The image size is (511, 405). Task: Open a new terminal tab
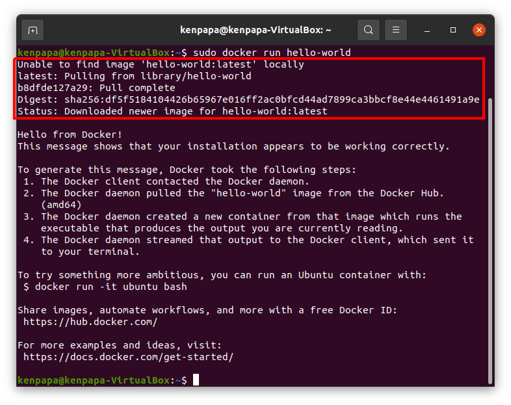[x=33, y=30]
